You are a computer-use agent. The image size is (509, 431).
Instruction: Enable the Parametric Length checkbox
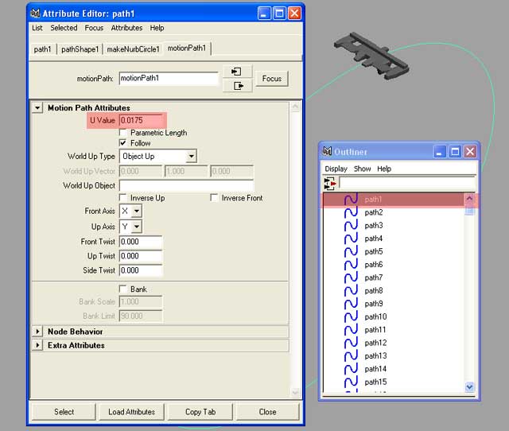[122, 133]
